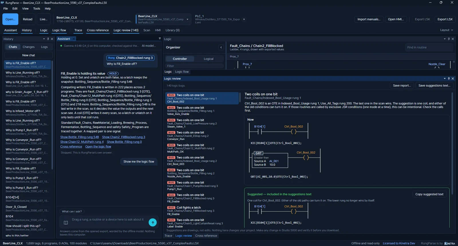The height and width of the screenshot is (246, 458).
Task: Switch to the Cross reference tab in top bar
Action: click(x=98, y=30)
